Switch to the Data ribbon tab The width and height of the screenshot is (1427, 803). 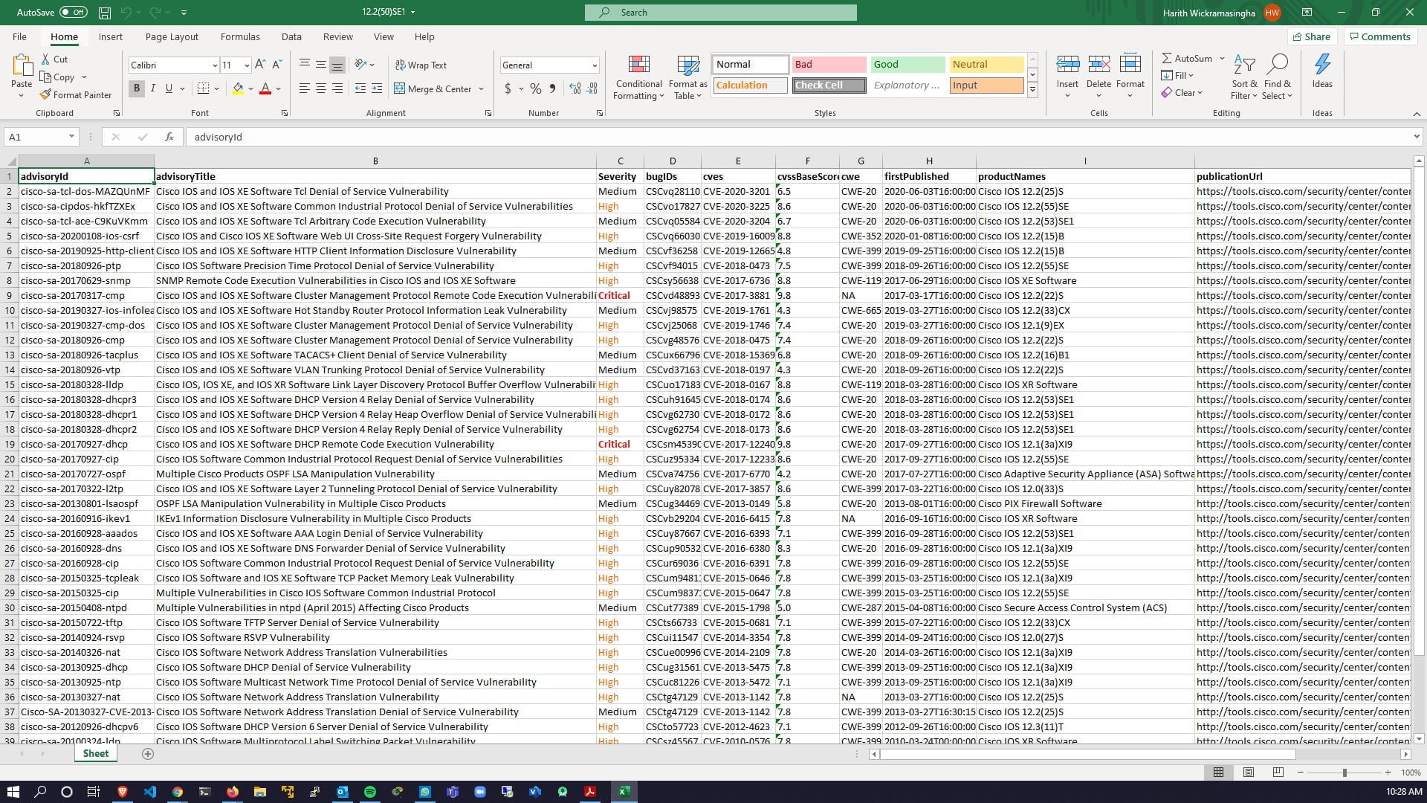(x=291, y=36)
